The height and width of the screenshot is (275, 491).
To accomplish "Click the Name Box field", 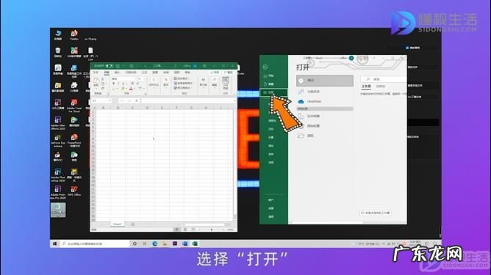I will [101, 100].
